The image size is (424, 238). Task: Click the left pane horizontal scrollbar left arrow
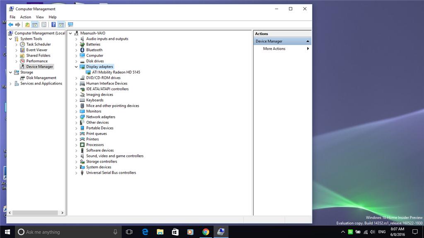(x=10, y=213)
